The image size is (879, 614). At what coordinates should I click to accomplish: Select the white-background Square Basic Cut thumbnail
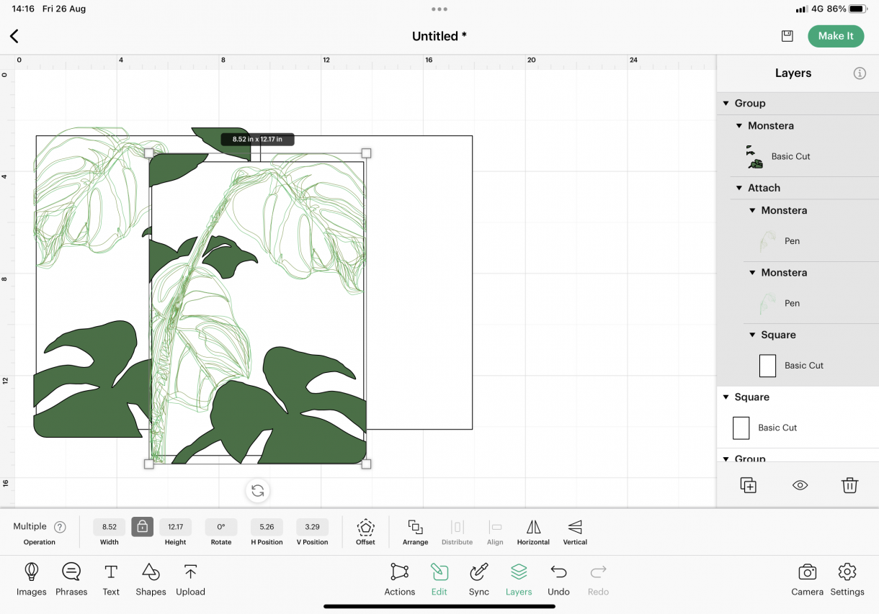(x=741, y=428)
